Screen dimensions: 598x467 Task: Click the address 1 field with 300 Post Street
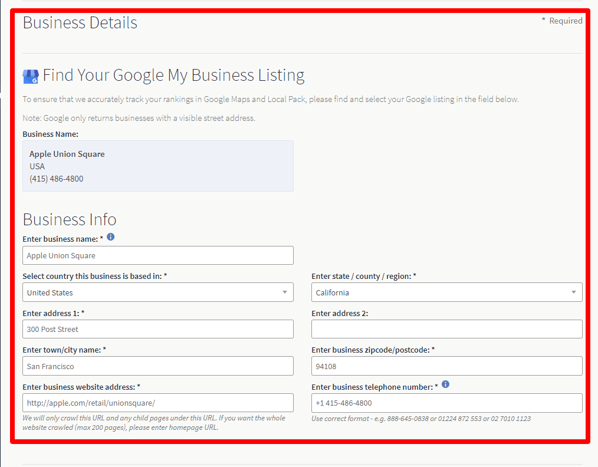tap(158, 329)
